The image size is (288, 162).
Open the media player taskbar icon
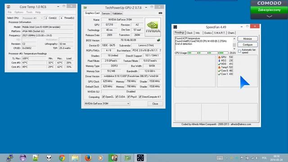(100, 158)
